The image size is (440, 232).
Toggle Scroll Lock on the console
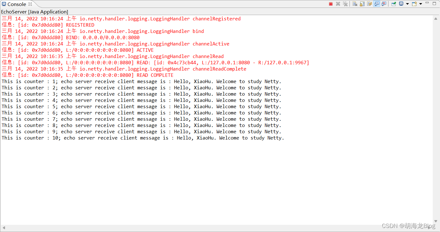[362, 4]
